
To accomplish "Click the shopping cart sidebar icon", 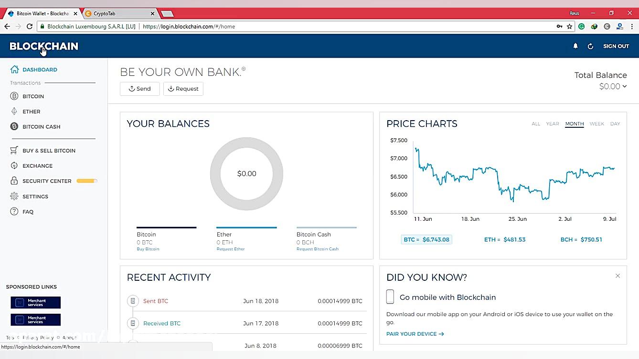I will [14, 151].
